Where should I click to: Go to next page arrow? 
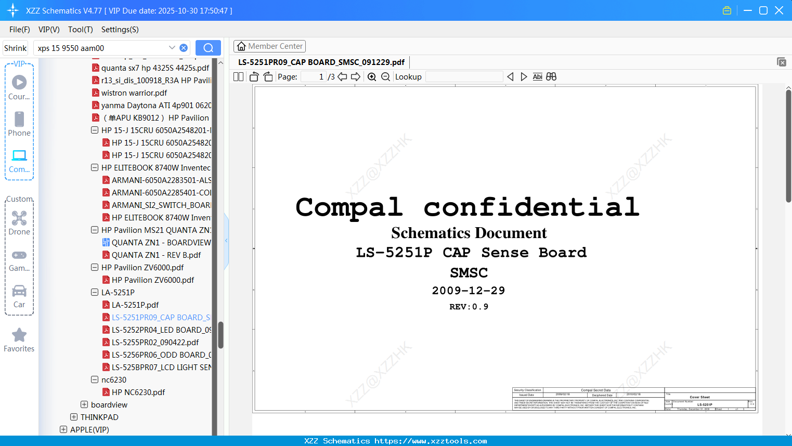356,77
